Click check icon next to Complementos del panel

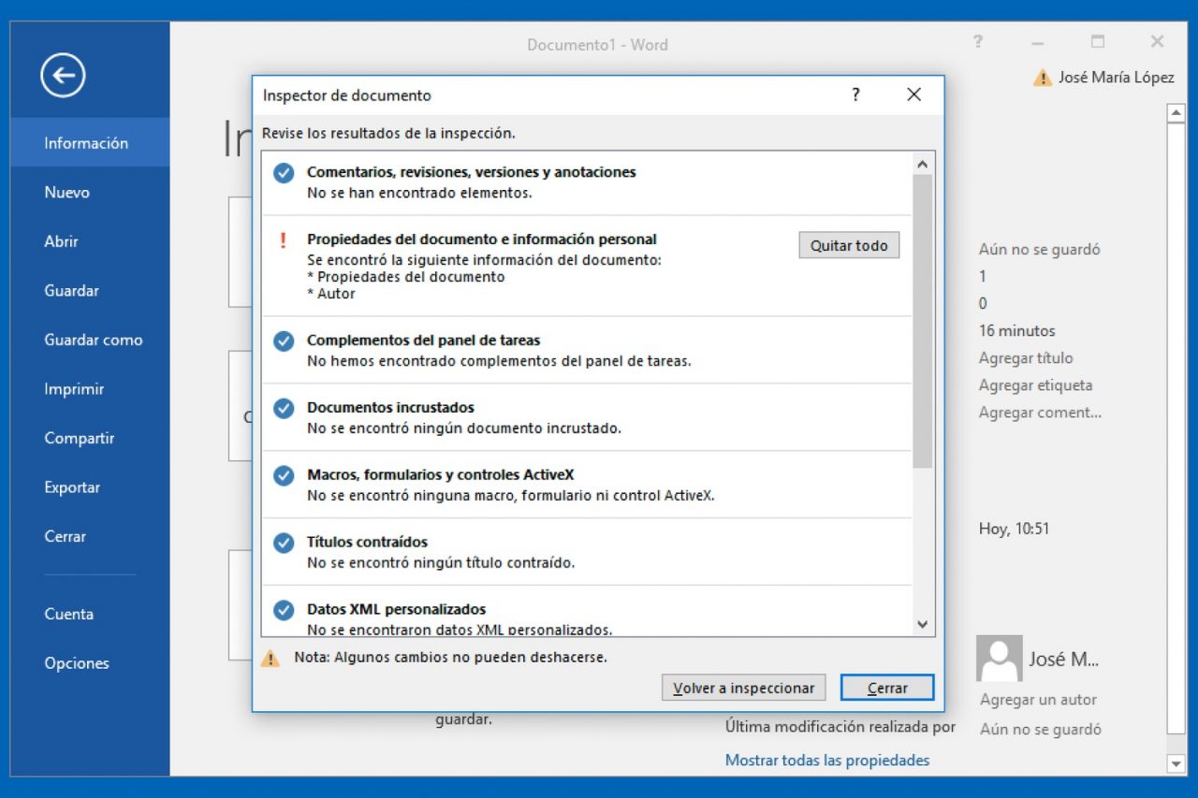pos(284,341)
